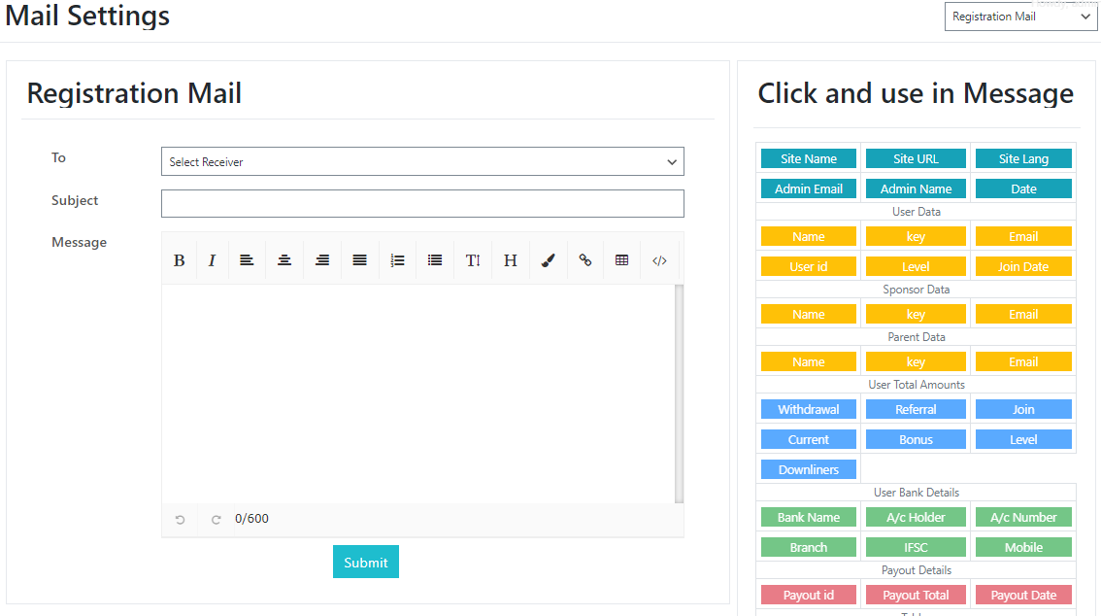Image resolution: width=1101 pixels, height=616 pixels.
Task: Open the Registration Mail selector at top right
Action: click(1020, 17)
